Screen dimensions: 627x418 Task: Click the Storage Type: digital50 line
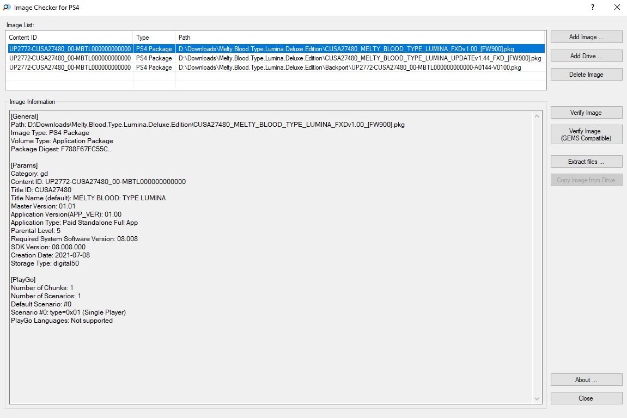click(45, 263)
